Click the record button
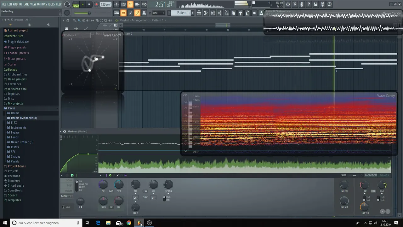403x227 pixels. tap(96, 4)
